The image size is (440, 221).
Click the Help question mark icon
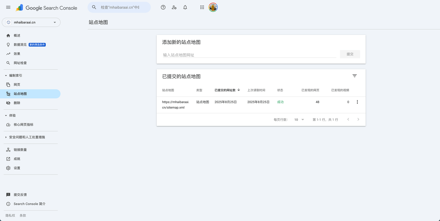(163, 7)
